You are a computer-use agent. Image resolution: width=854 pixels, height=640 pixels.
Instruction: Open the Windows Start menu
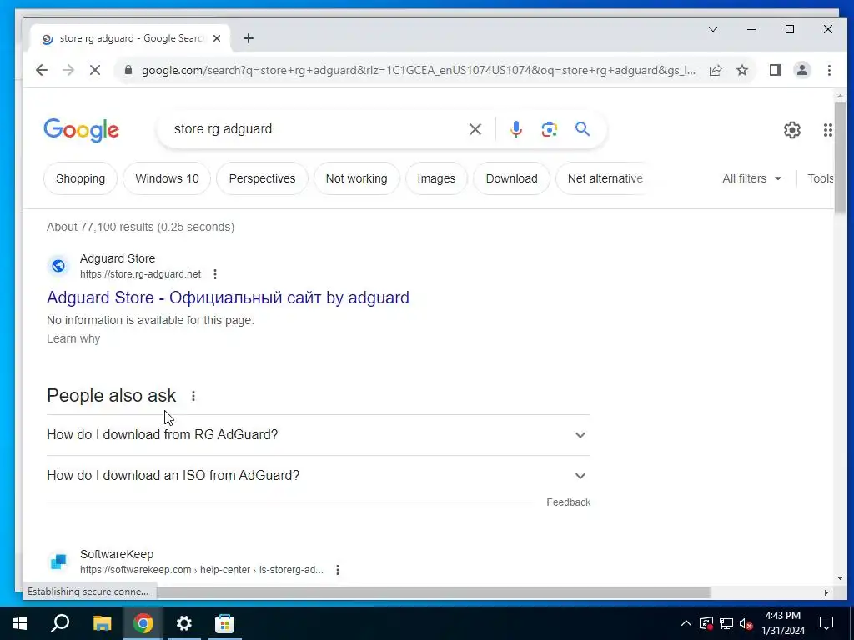click(20, 623)
